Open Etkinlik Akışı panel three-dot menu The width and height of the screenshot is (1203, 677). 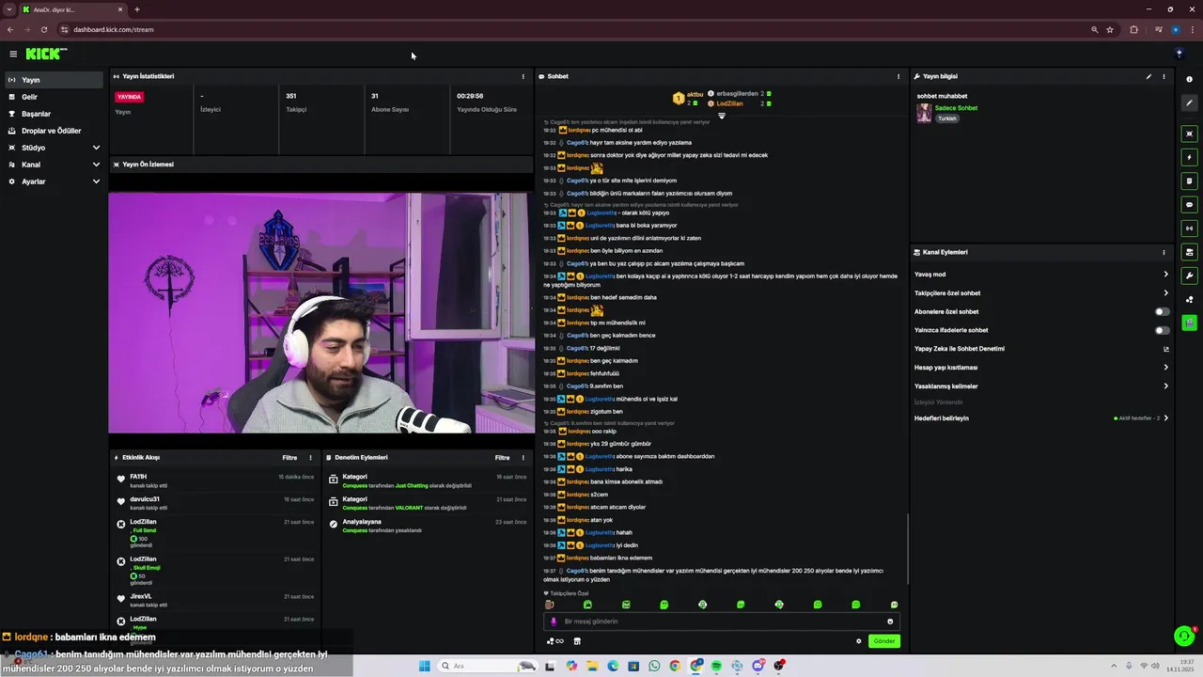tap(310, 458)
